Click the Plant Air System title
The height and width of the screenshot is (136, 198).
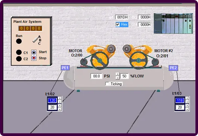click(27, 22)
